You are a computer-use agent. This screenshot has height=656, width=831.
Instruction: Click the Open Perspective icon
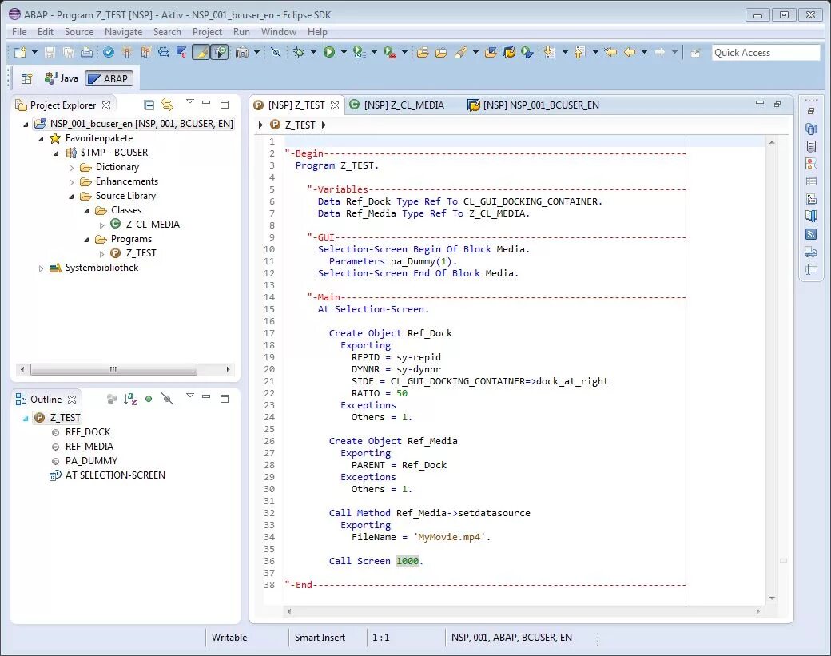pos(26,79)
